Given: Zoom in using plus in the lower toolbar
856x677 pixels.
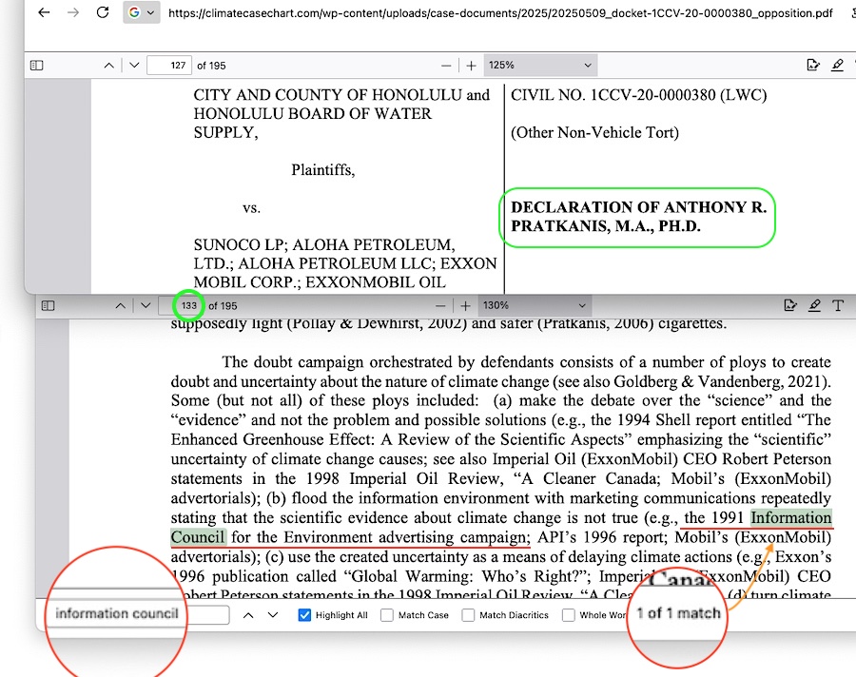Looking at the screenshot, I should (465, 306).
